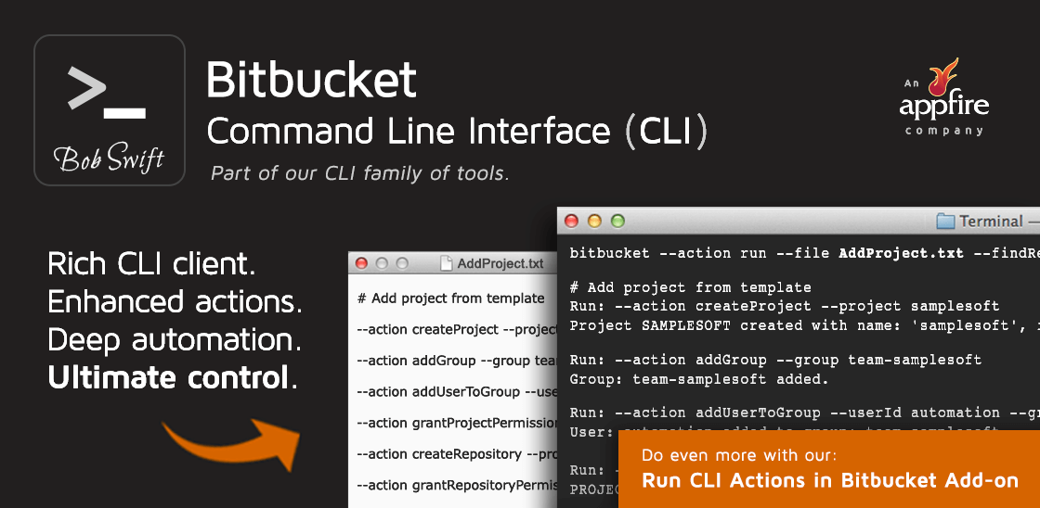Click the '--action addUserToGroup' line in AddProject.txt
The width and height of the screenshot is (1040, 508).
tap(457, 391)
